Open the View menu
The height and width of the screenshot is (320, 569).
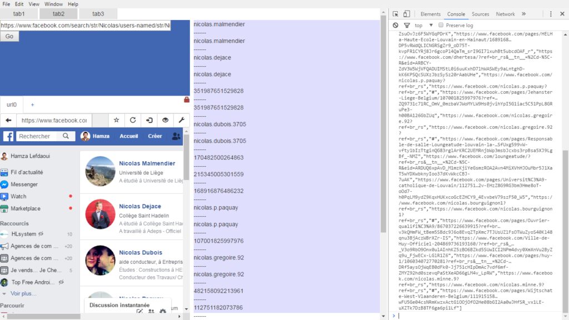[34, 4]
